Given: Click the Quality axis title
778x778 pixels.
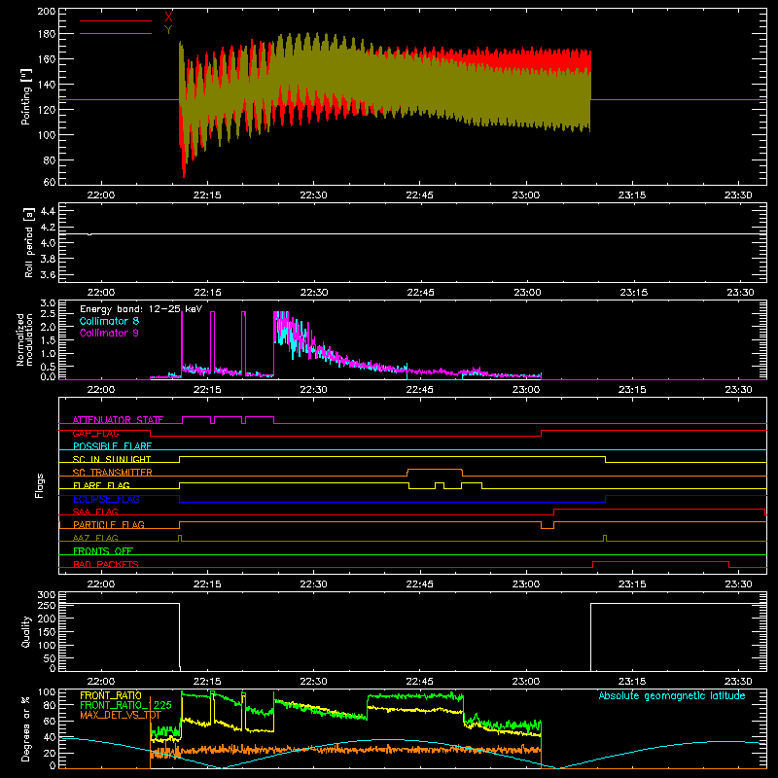Looking at the screenshot, I should pyautogui.click(x=26, y=631).
